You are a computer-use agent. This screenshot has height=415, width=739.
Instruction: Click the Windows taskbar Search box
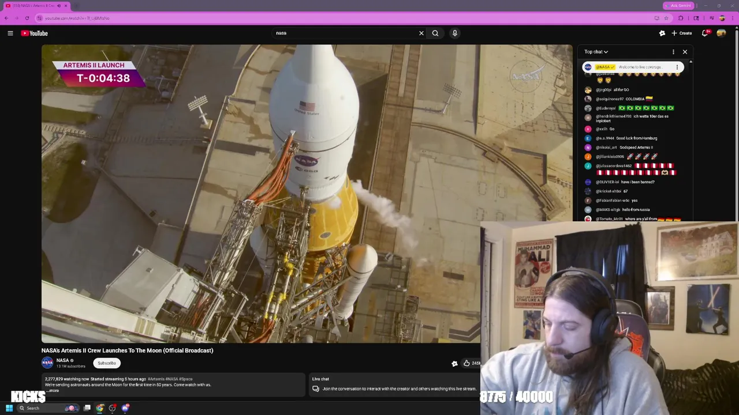49,408
